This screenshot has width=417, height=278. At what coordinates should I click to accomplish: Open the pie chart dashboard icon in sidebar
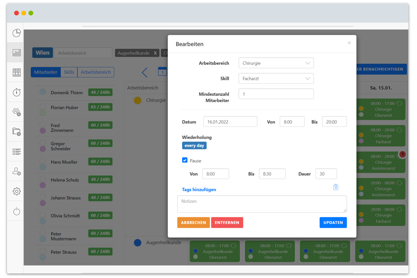point(17,33)
